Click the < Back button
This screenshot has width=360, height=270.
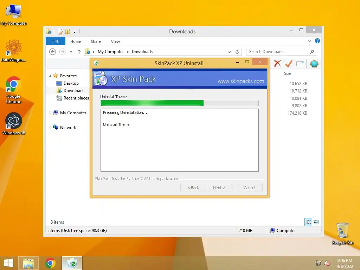193,188
